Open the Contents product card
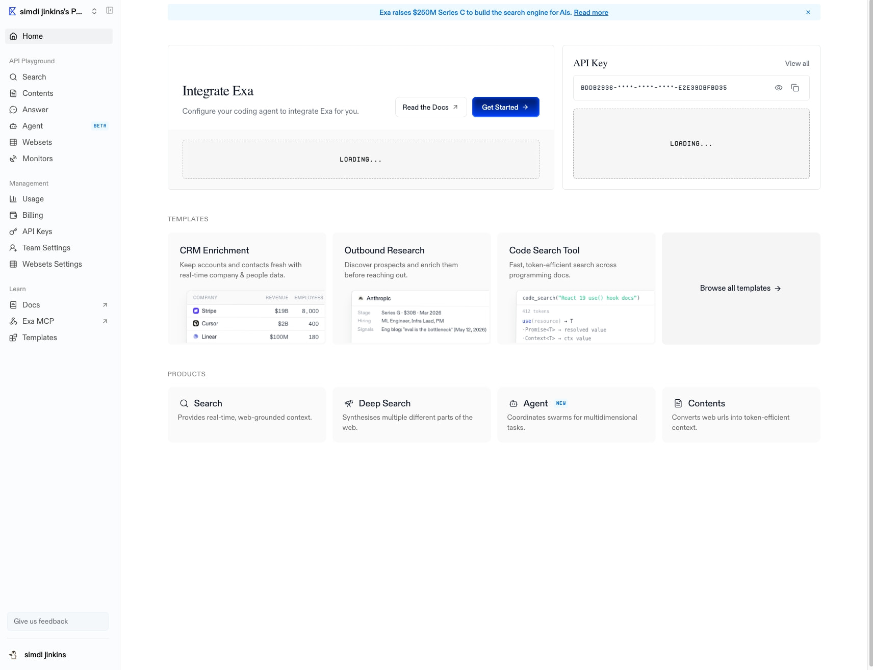 point(741,415)
